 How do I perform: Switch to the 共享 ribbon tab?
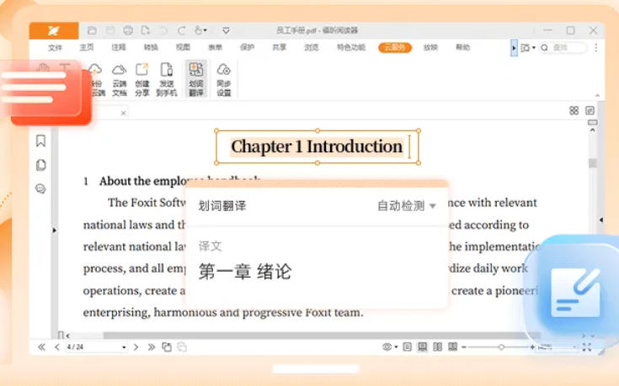click(x=279, y=47)
